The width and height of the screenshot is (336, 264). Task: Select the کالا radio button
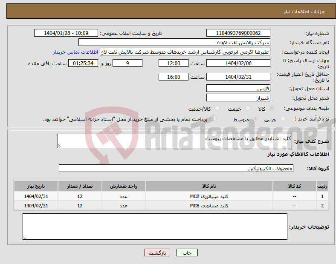click(272, 109)
